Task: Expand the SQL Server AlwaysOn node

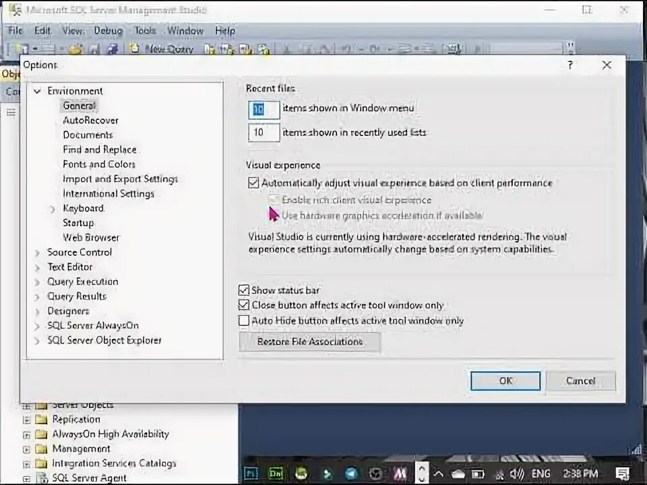Action: (x=37, y=326)
